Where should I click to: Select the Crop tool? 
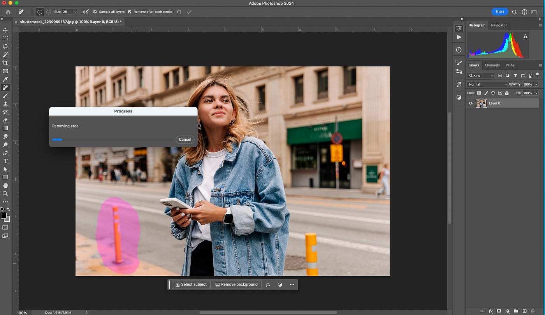click(5, 63)
